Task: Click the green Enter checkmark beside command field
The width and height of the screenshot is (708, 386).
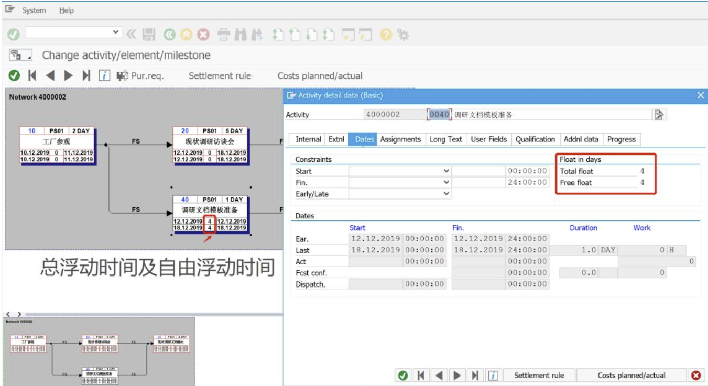Action: click(14, 35)
